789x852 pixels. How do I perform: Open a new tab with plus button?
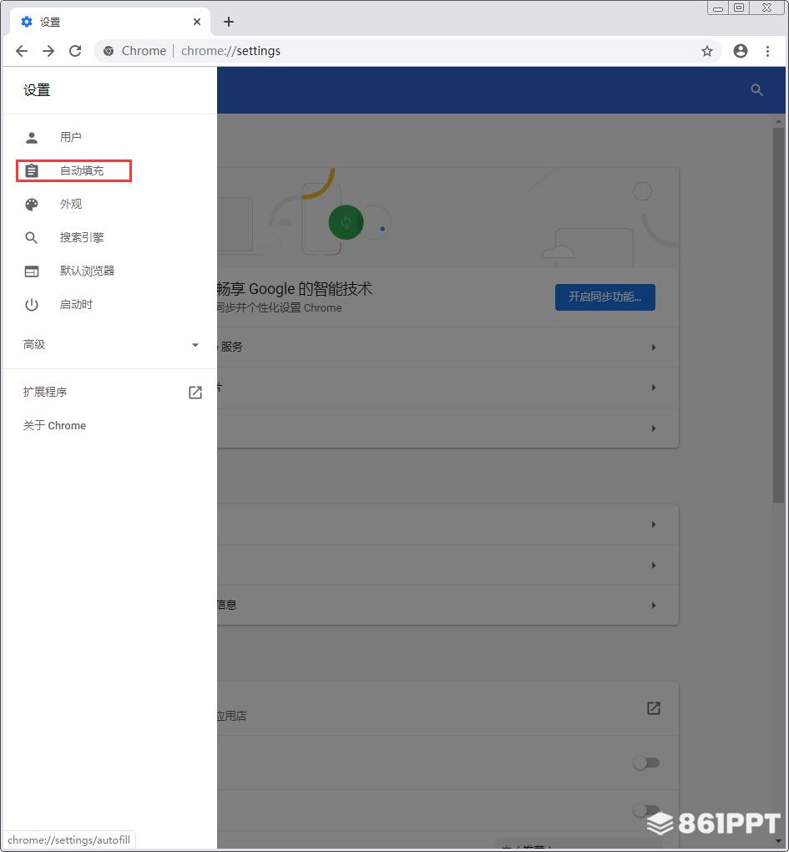click(229, 22)
